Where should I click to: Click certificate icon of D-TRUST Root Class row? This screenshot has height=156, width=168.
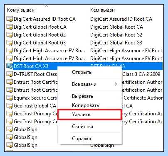click(10, 74)
